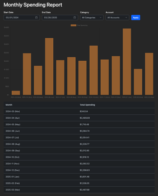Select the year segment in End Date
Screen dimensions: 158x196
[55, 18]
